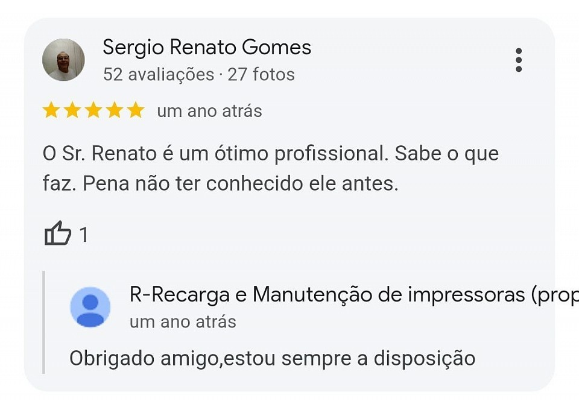Screen dimensions: 579x404
Task: Click the owner reply's um ano atrás timestamp
Action: 183,321
